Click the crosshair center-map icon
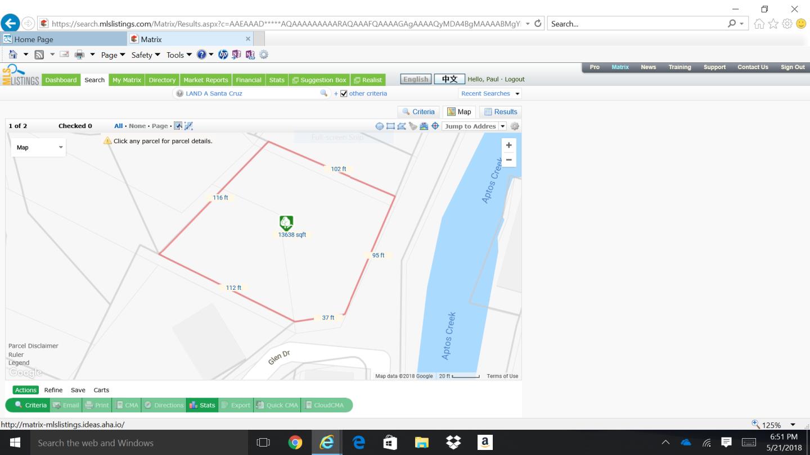Image resolution: width=810 pixels, height=455 pixels. pos(435,126)
